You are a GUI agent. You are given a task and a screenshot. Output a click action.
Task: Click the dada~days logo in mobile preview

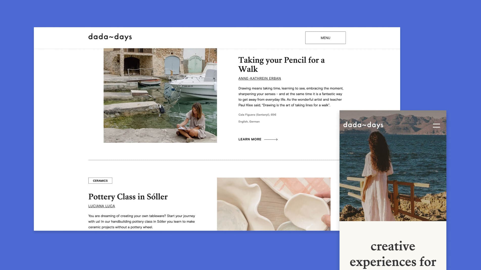pyautogui.click(x=363, y=125)
